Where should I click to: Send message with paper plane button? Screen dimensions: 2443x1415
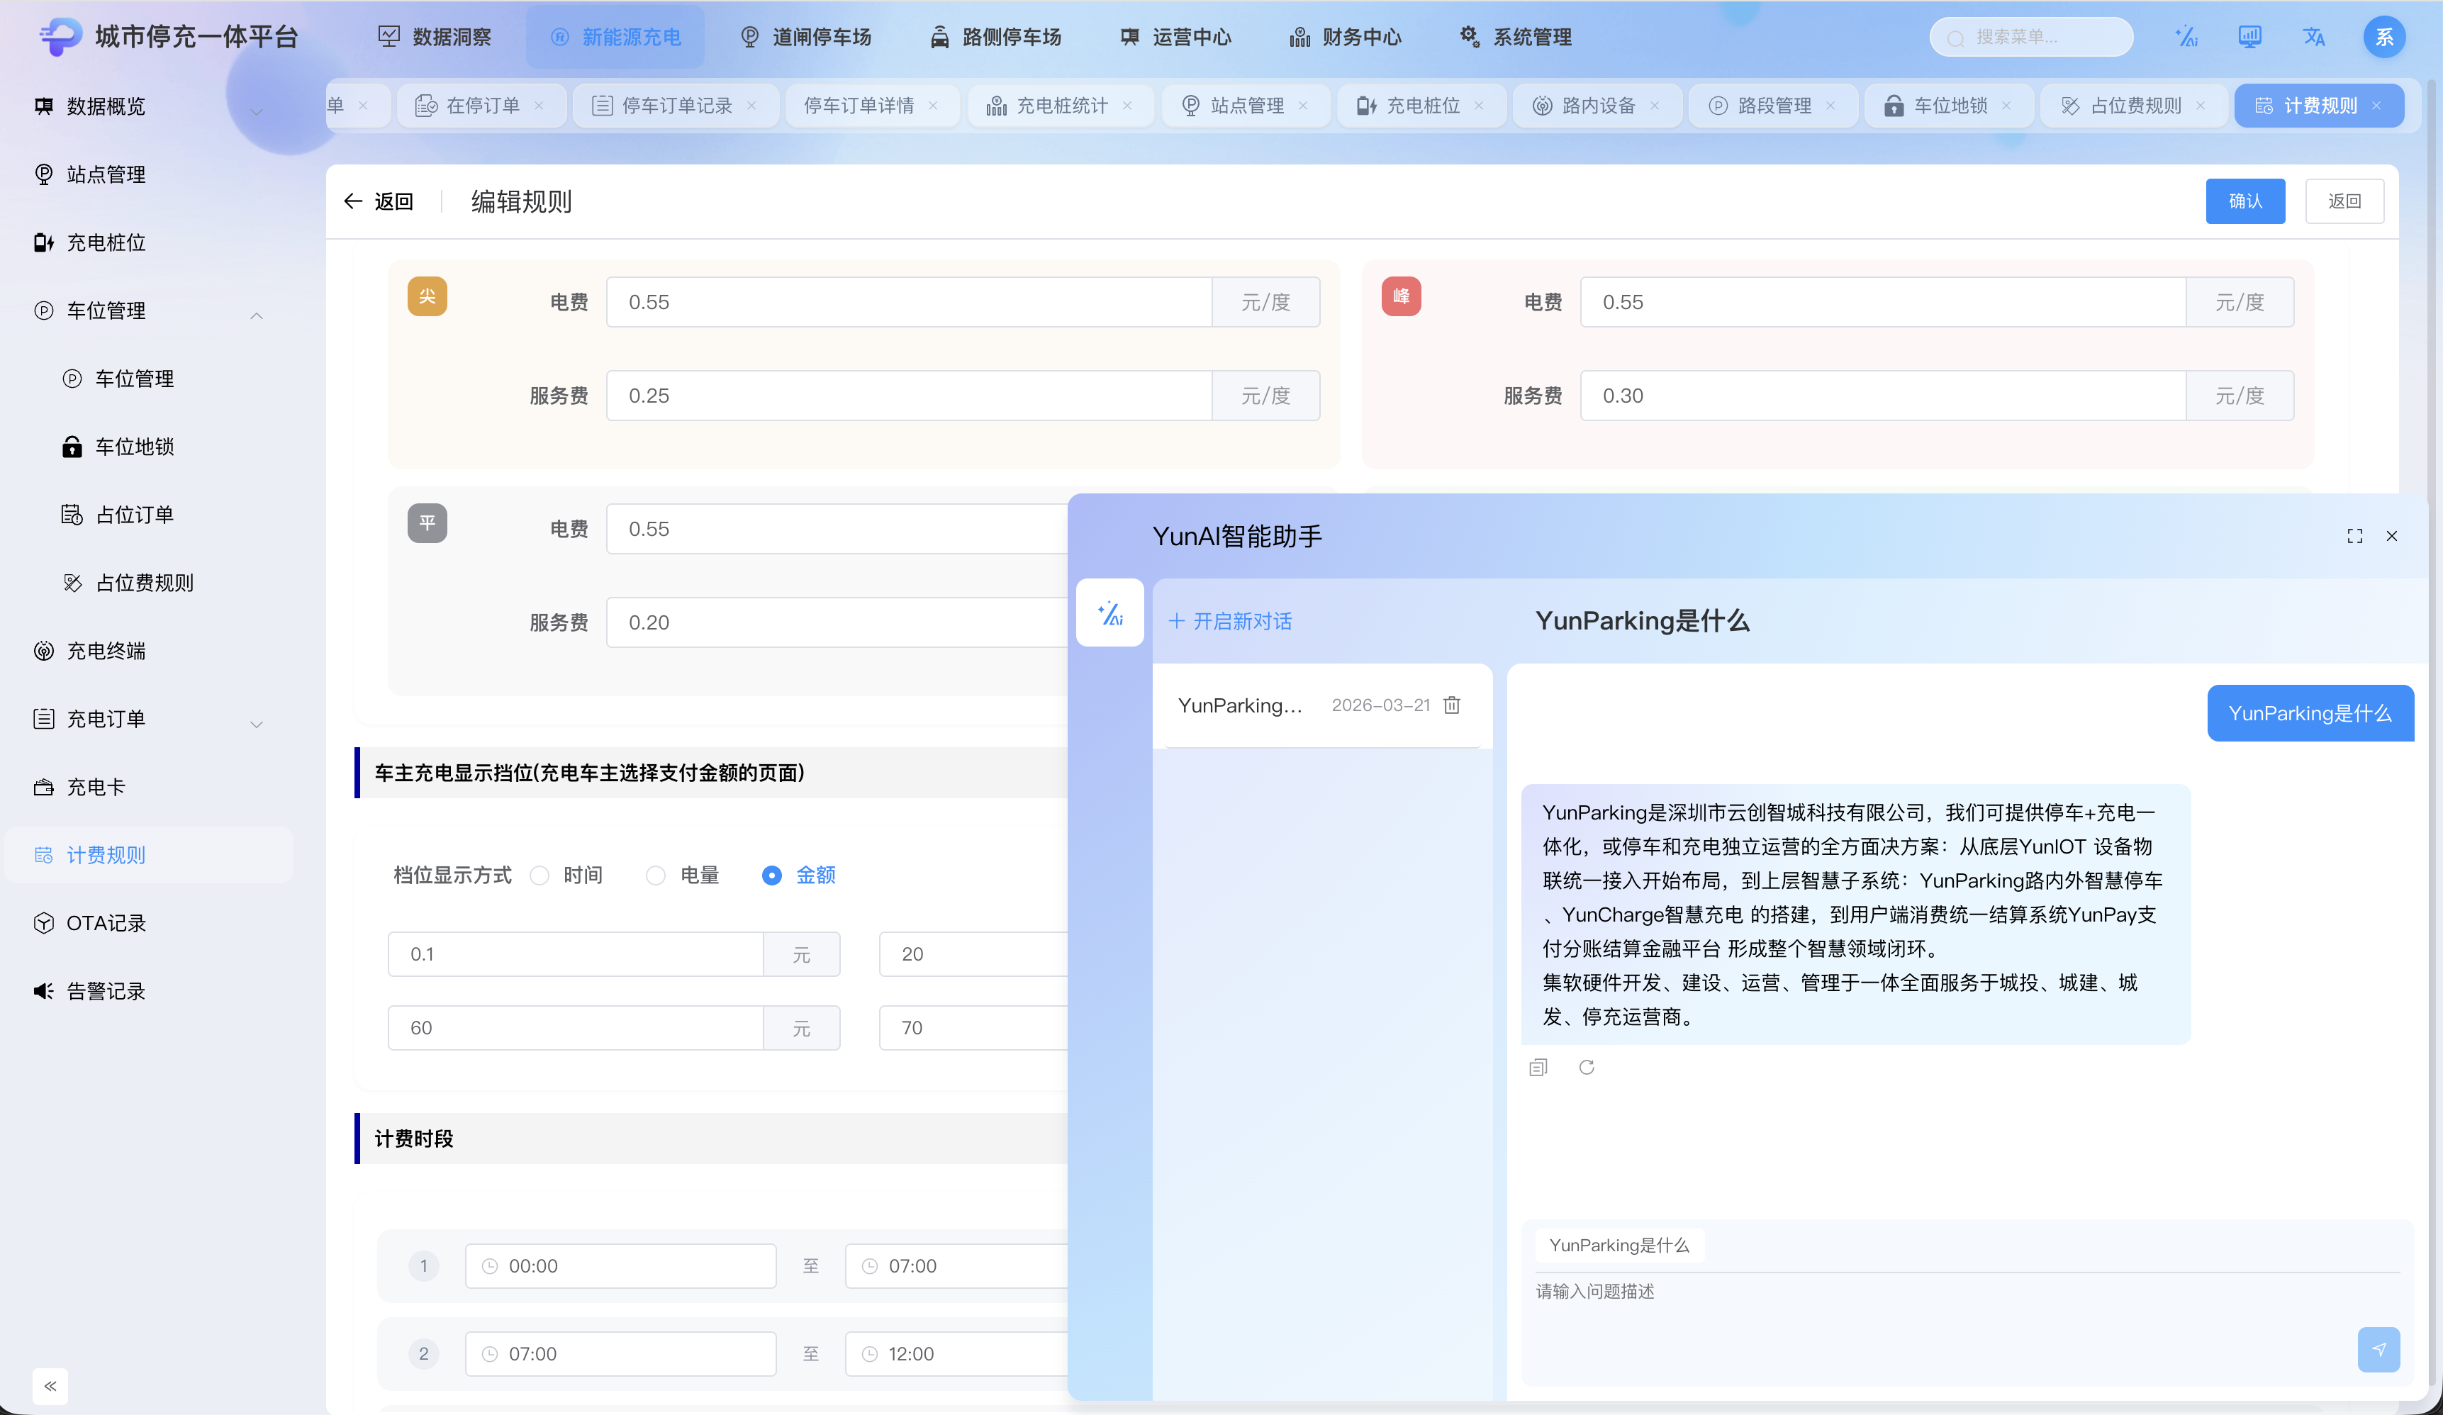[x=2378, y=1349]
